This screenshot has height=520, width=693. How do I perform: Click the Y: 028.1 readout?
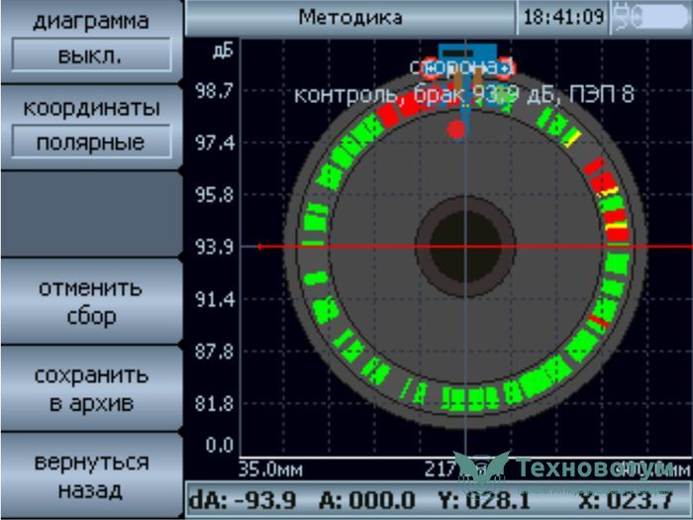pyautogui.click(x=484, y=500)
